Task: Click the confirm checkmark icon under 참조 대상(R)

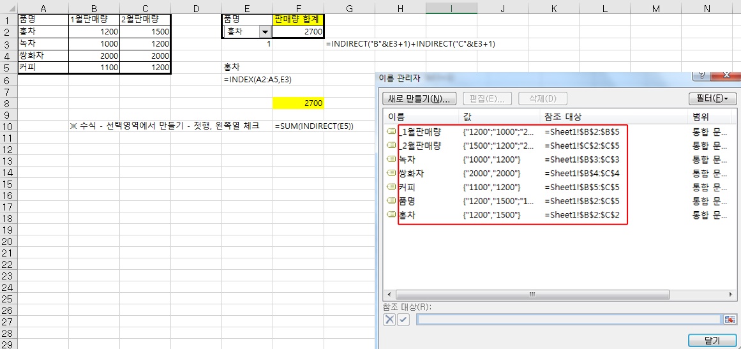Action: point(403,320)
